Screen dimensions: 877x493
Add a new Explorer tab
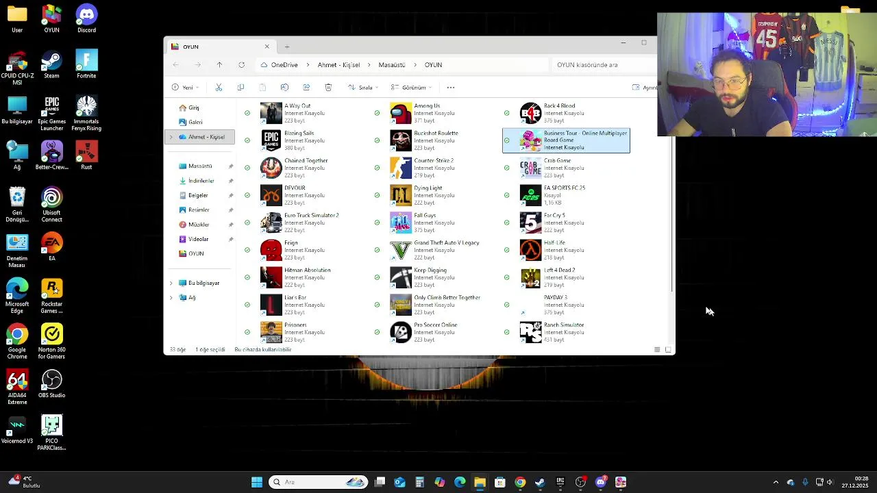click(x=287, y=47)
